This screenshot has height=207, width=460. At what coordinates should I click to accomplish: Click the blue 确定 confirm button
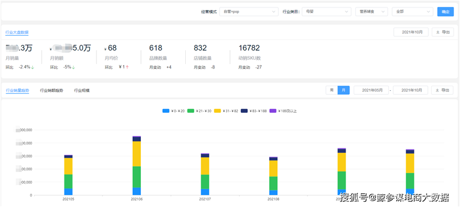445,11
